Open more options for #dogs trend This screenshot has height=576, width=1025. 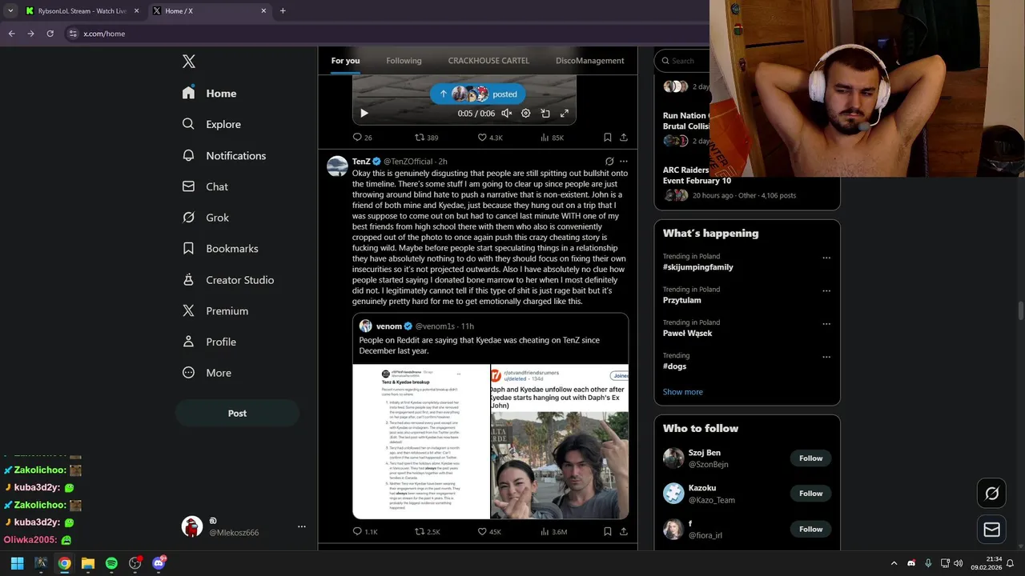[x=826, y=357]
